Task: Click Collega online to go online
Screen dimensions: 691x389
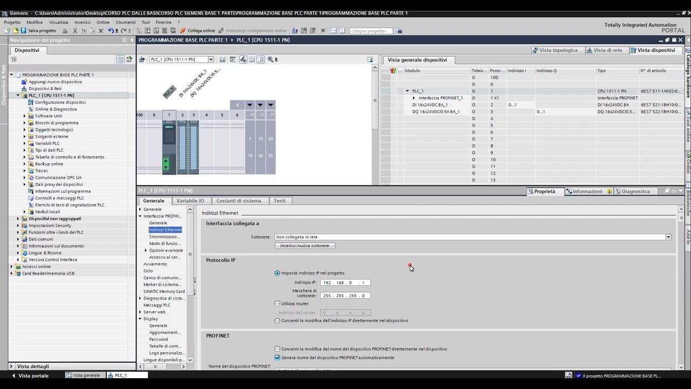Action: click(x=198, y=31)
